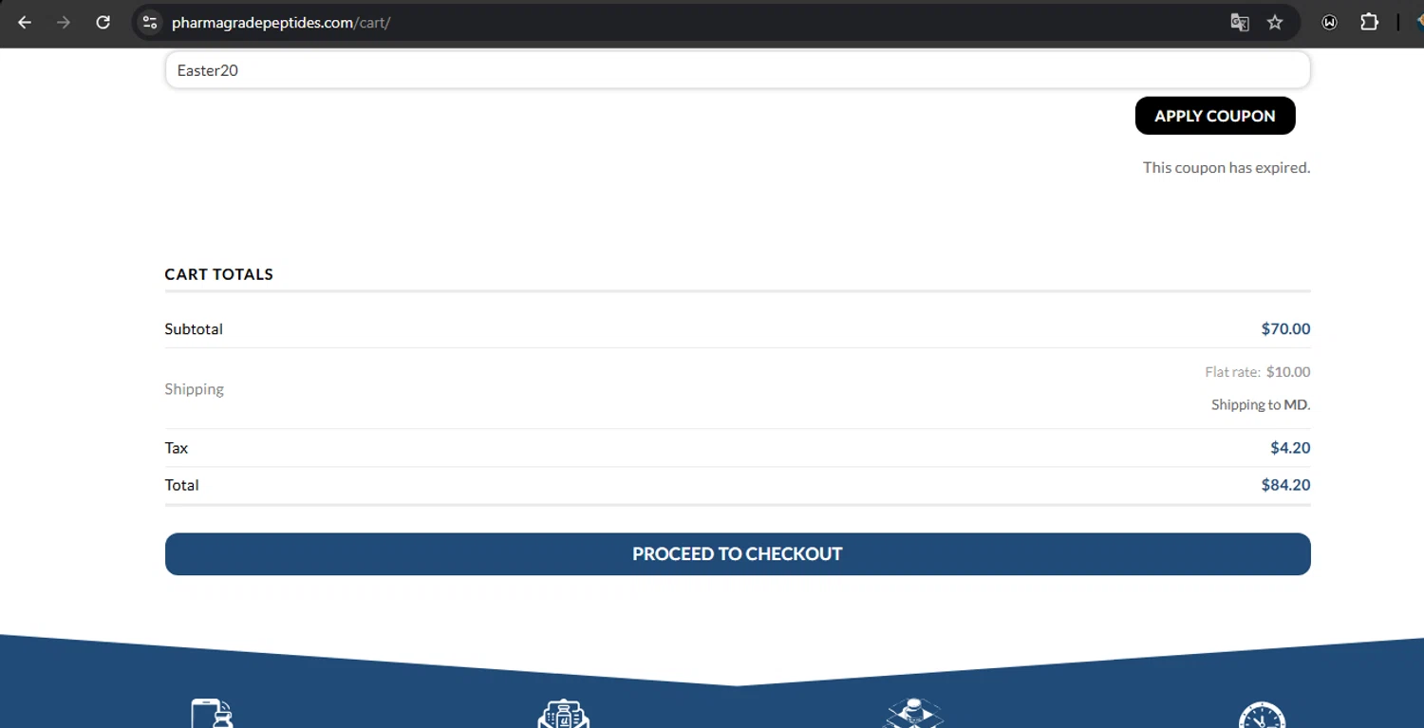Bookmark this page with the star
This screenshot has height=728, width=1424.
pyautogui.click(x=1275, y=22)
